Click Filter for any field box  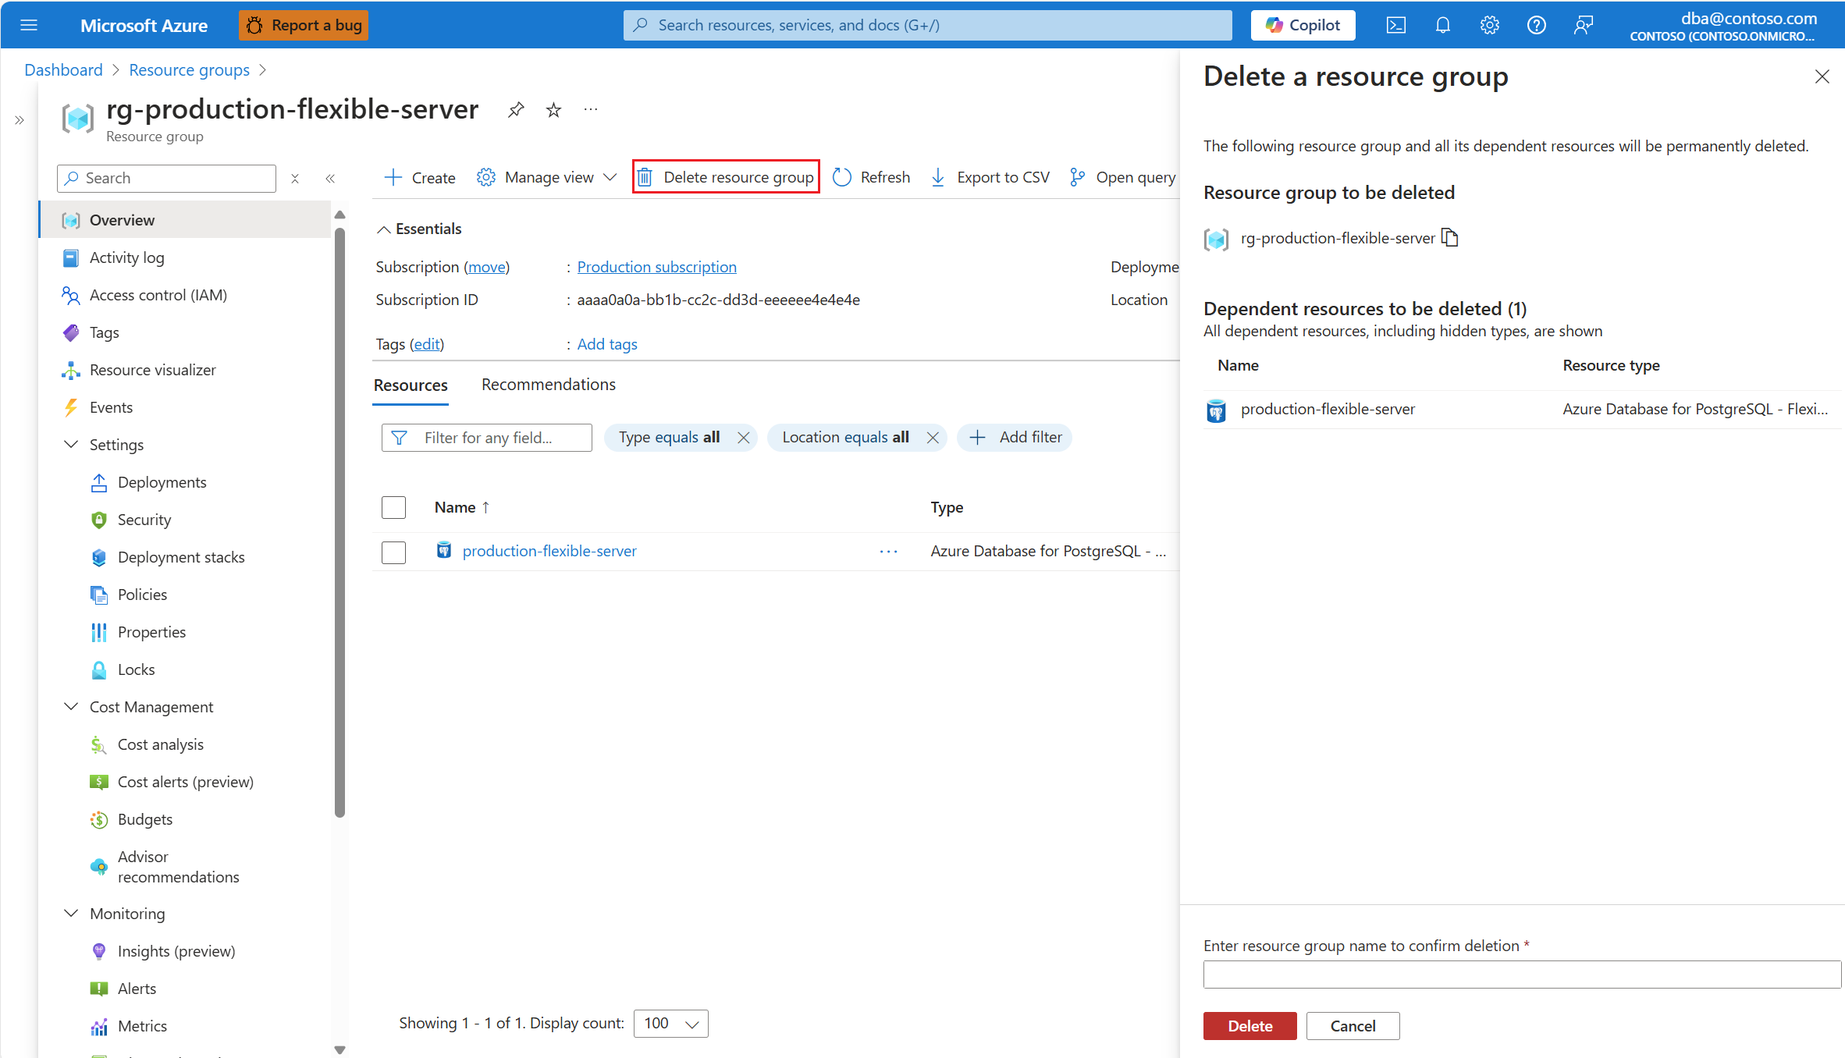click(x=487, y=438)
